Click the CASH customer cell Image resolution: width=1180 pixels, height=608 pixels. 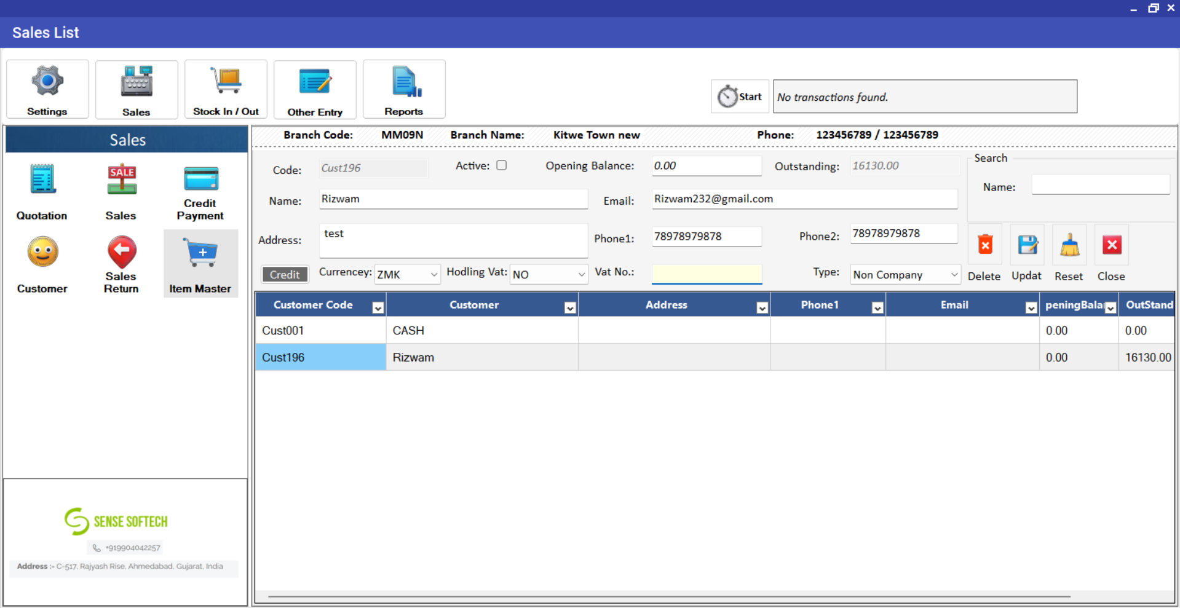click(x=482, y=330)
